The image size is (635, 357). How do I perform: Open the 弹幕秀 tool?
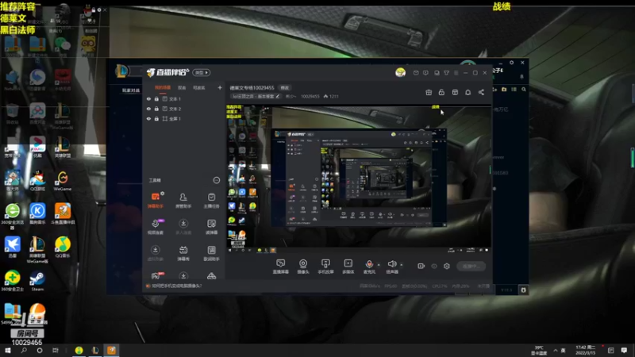click(x=183, y=253)
